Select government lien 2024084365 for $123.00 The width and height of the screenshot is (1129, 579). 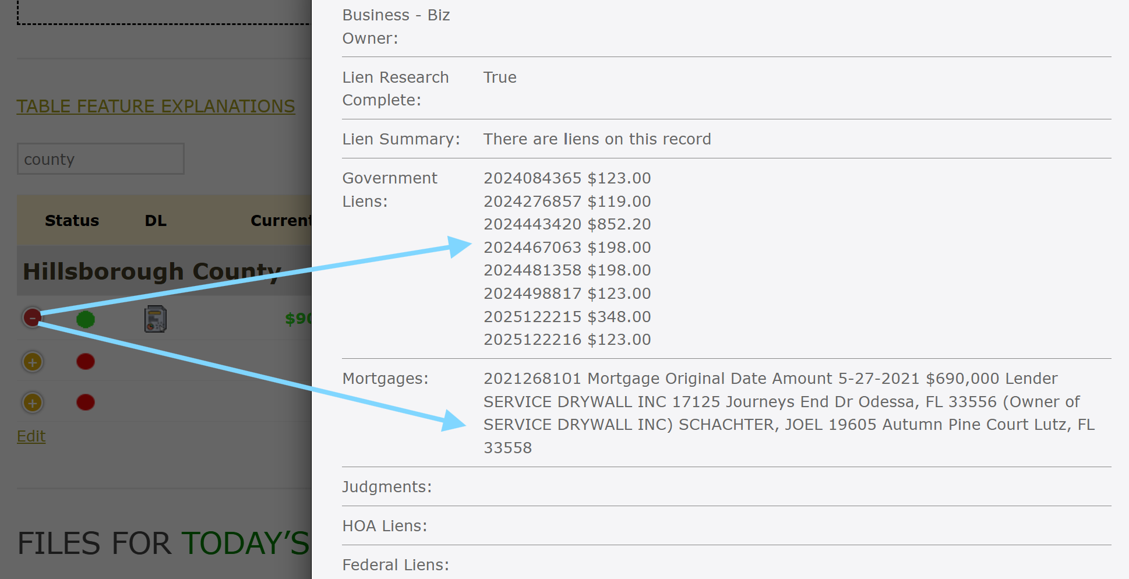click(x=567, y=178)
